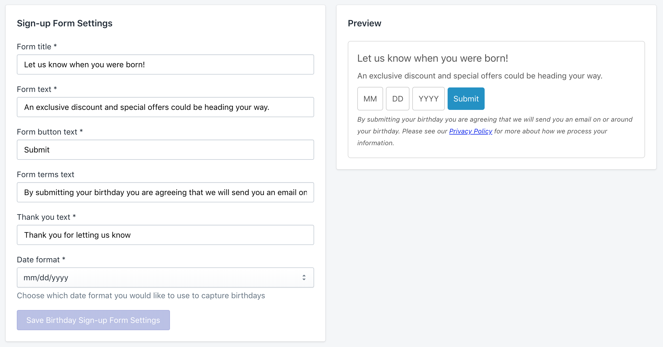Click the MM month field in preview
This screenshot has width=663, height=347.
[370, 99]
